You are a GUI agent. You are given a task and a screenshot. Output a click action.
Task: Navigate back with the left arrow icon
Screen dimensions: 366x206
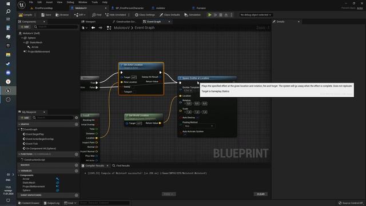pos(93,28)
